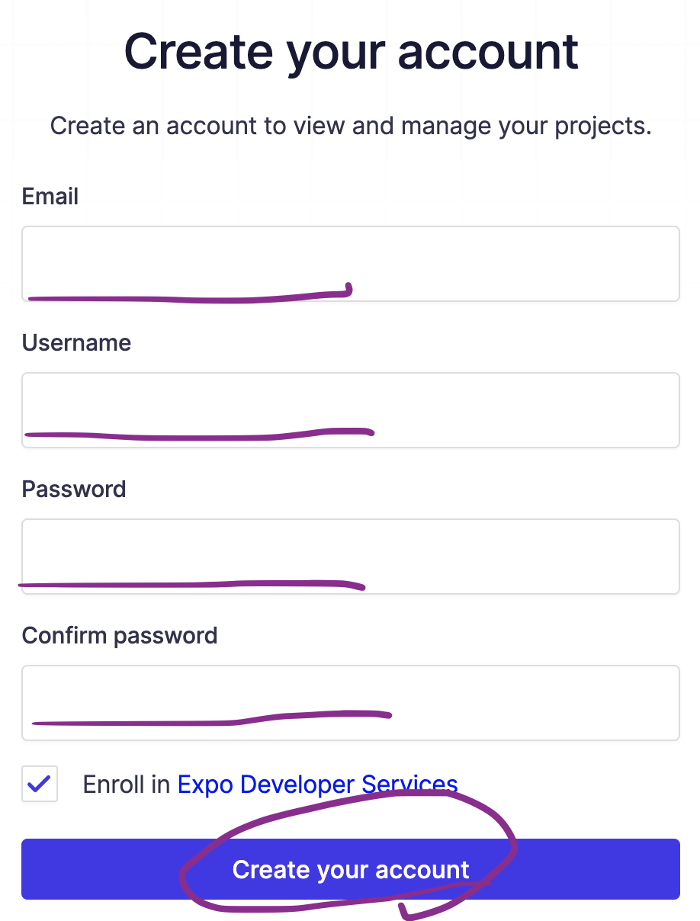The height and width of the screenshot is (921, 700).
Task: Click the account description subtitle text
Action: click(x=350, y=125)
